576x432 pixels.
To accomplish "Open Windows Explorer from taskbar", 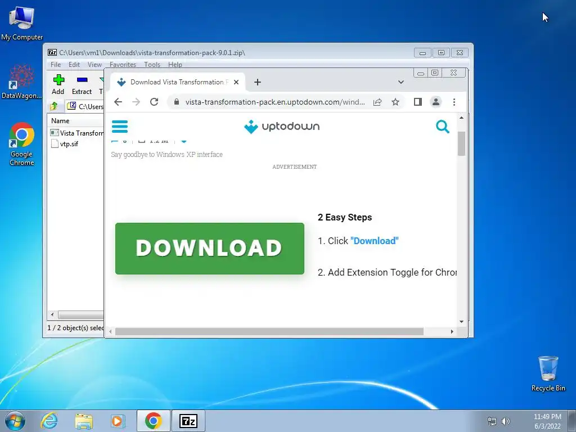I will [84, 421].
